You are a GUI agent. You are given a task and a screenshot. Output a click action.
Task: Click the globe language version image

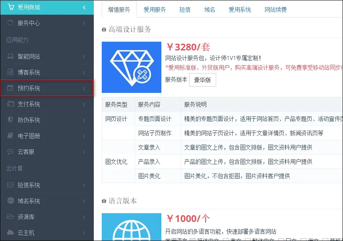(x=132, y=227)
